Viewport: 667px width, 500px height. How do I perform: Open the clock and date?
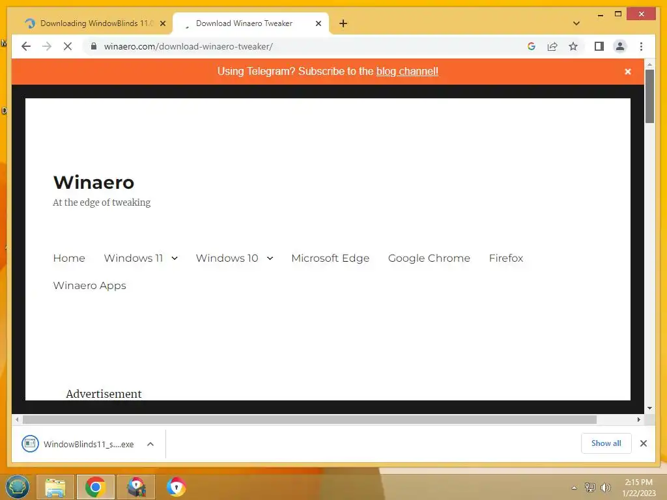[x=638, y=488]
